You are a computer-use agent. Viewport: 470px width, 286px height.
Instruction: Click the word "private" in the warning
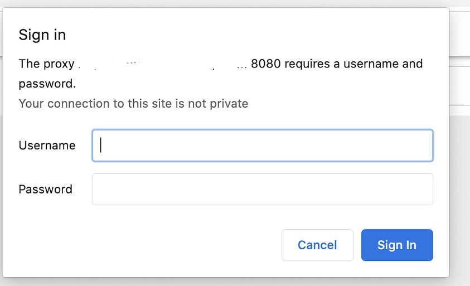coord(230,104)
